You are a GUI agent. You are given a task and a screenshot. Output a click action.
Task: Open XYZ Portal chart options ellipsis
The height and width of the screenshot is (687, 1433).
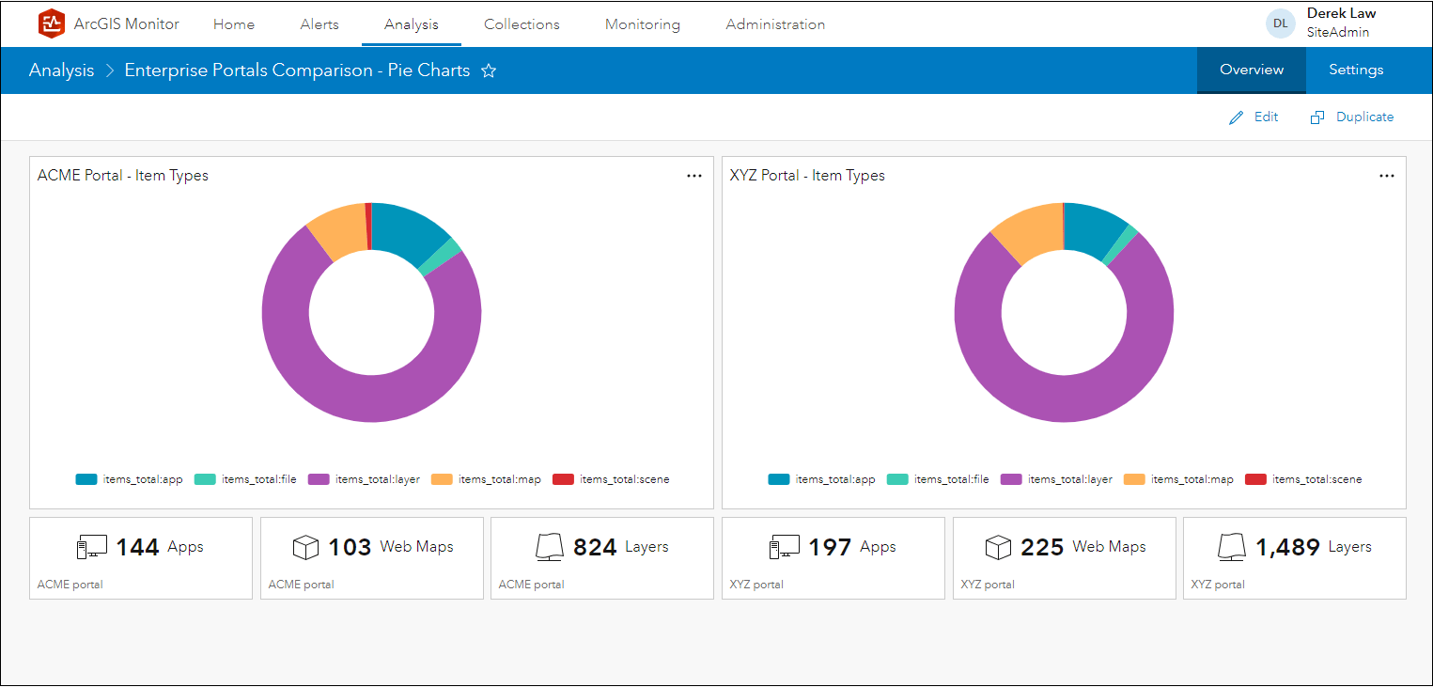coord(1387,176)
